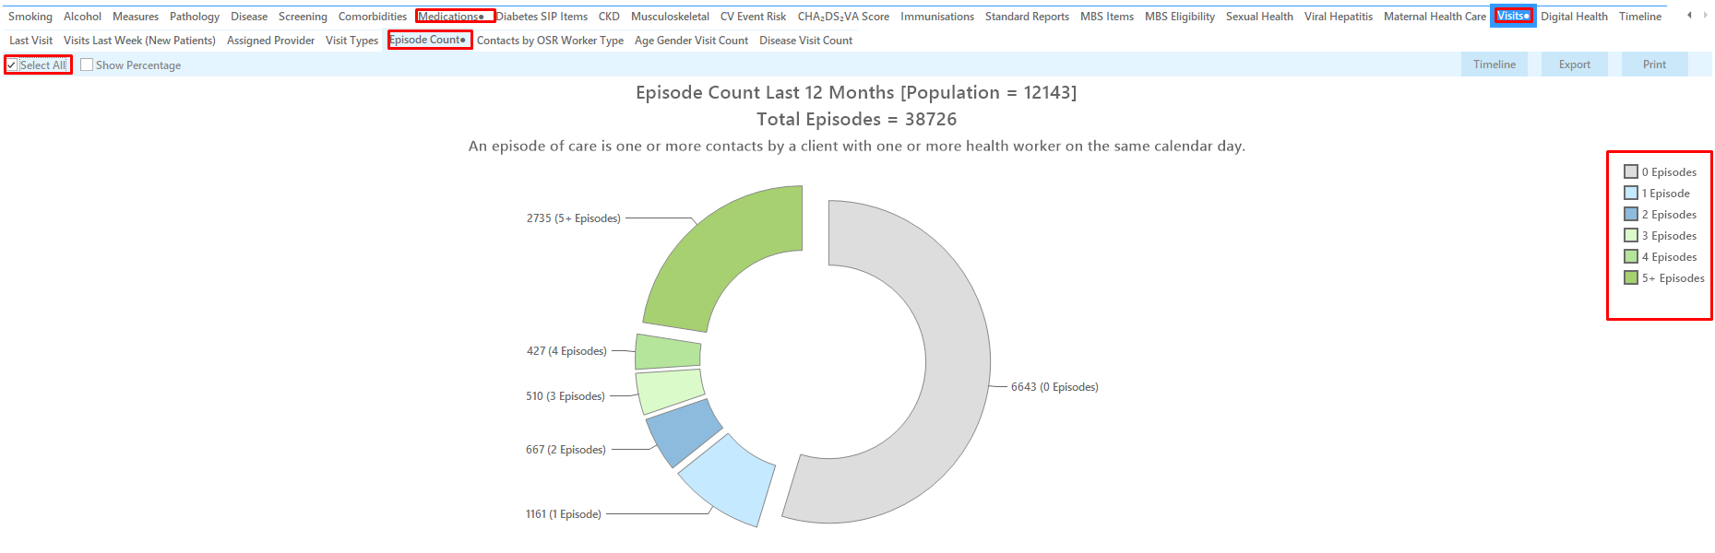
Task: Open the Immunisations tab
Action: (x=937, y=17)
